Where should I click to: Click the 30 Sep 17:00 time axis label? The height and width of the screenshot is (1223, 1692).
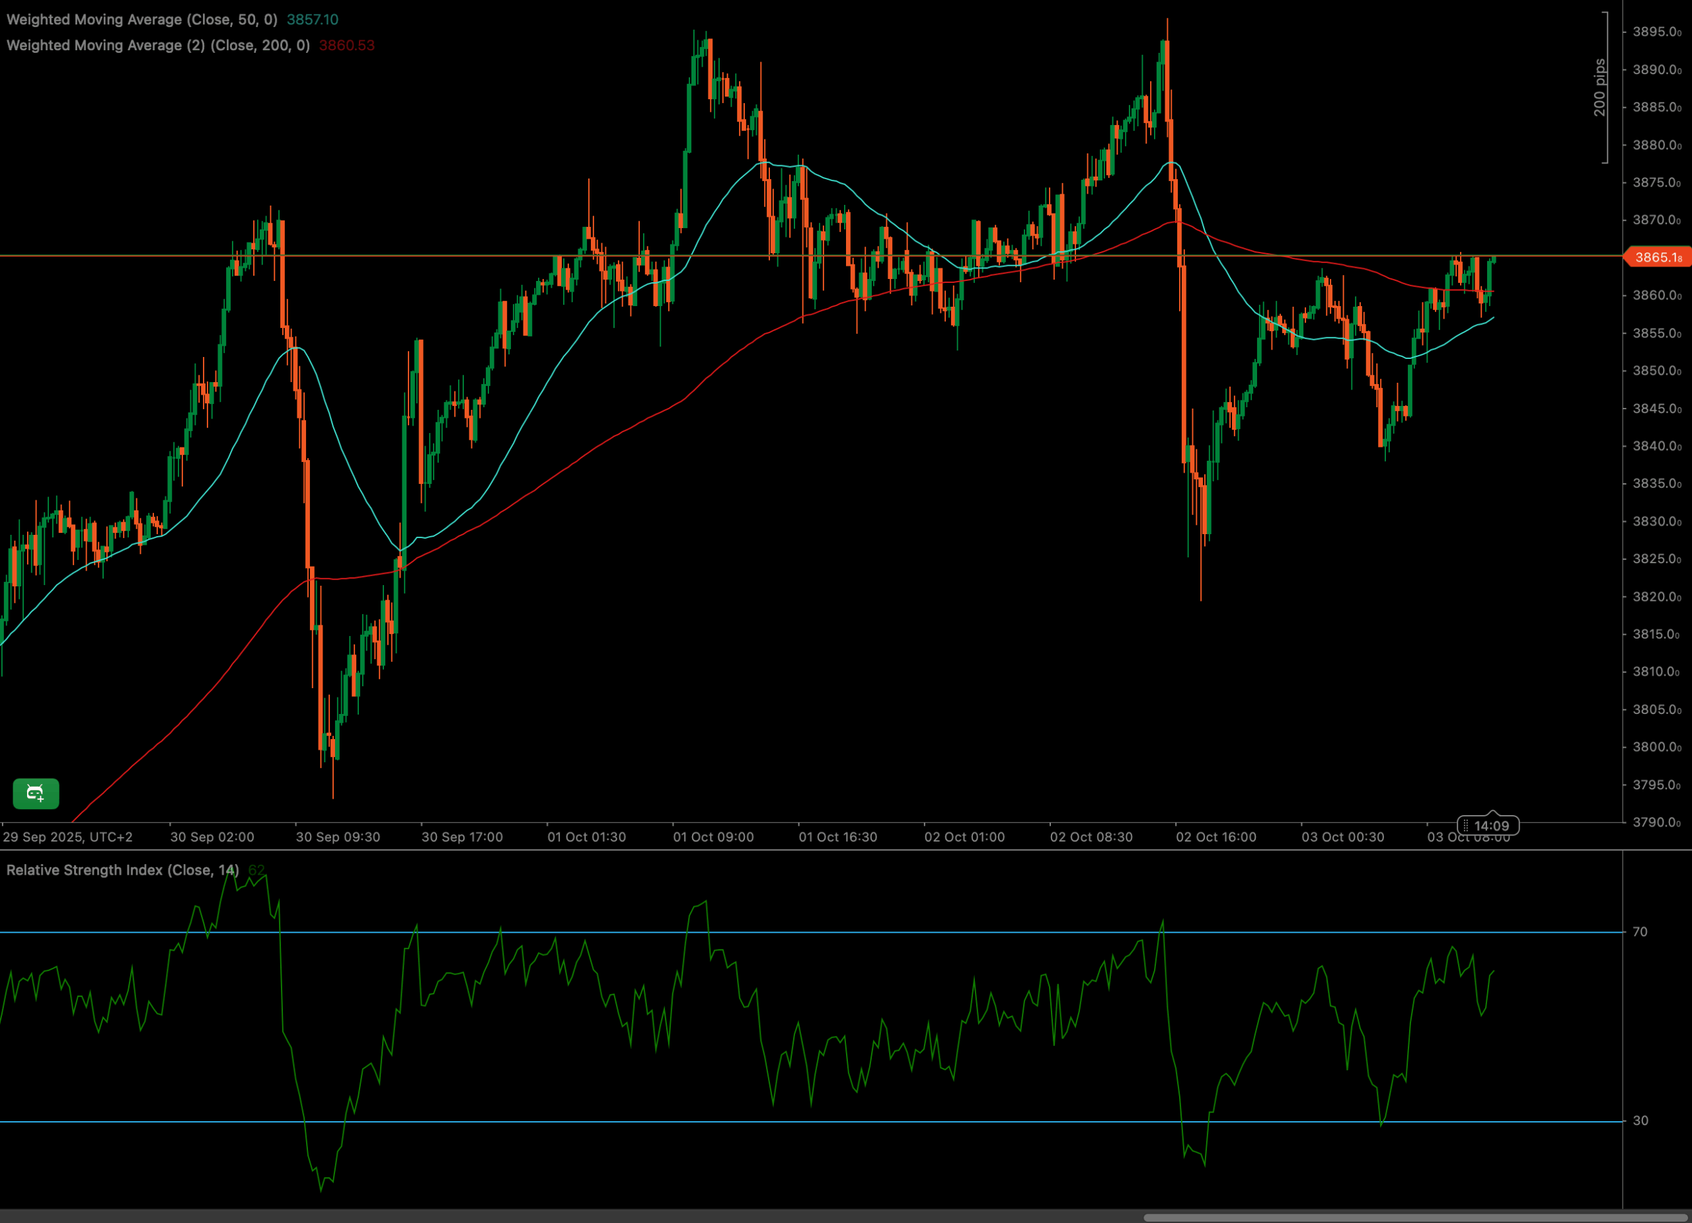point(462,836)
